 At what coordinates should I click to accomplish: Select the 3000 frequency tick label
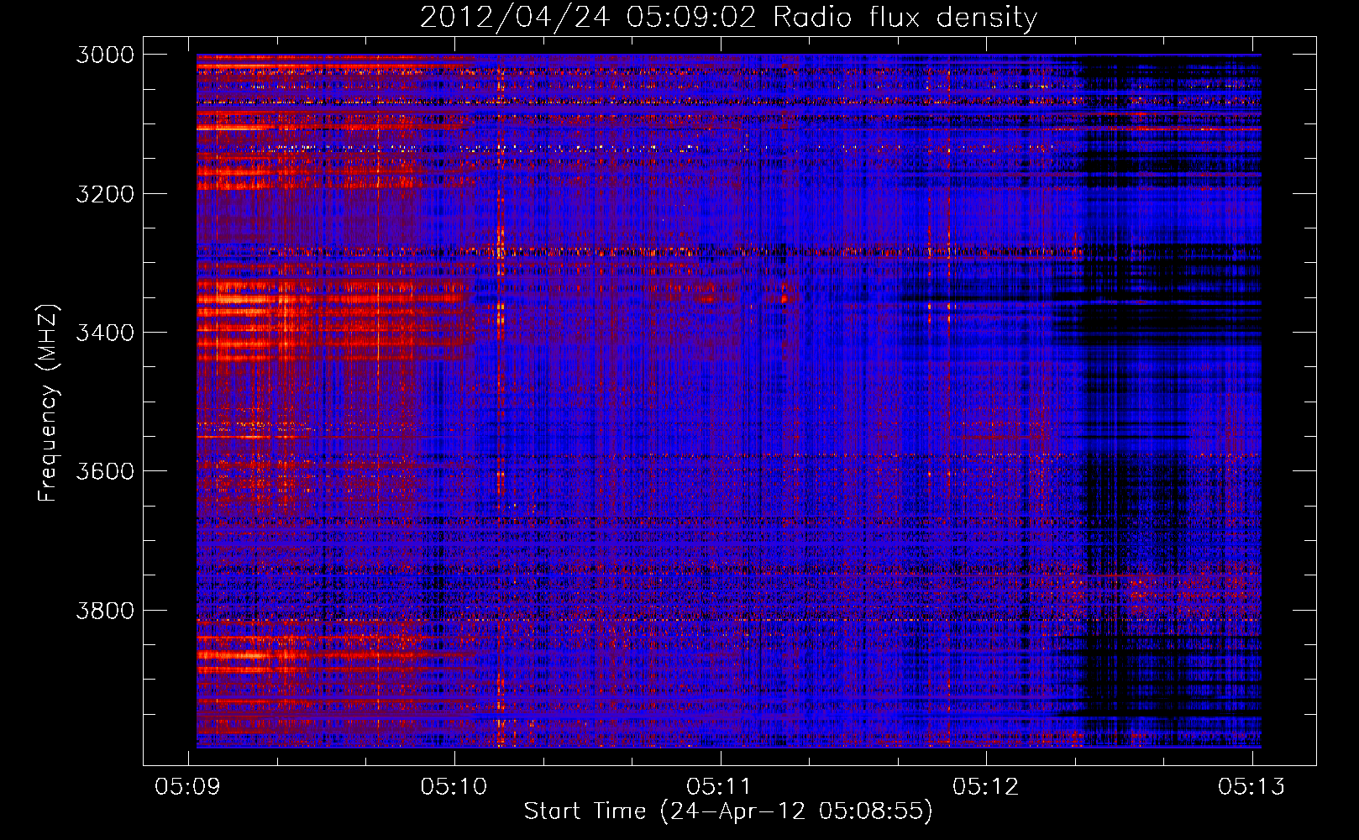click(x=105, y=55)
